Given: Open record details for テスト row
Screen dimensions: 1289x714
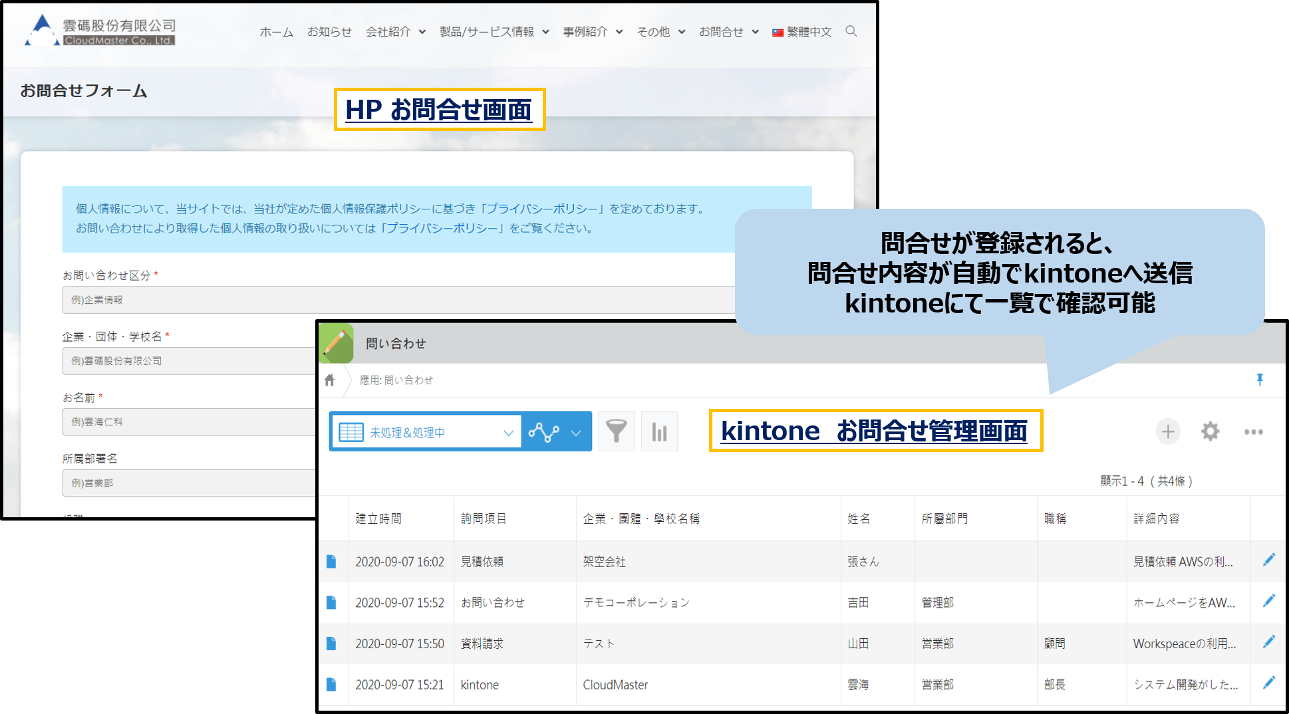Looking at the screenshot, I should coord(331,644).
